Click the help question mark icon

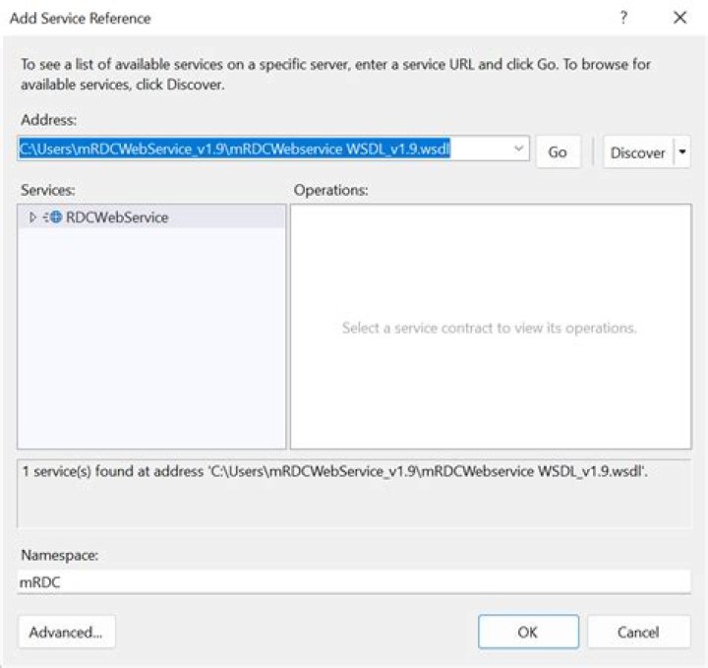click(x=623, y=18)
